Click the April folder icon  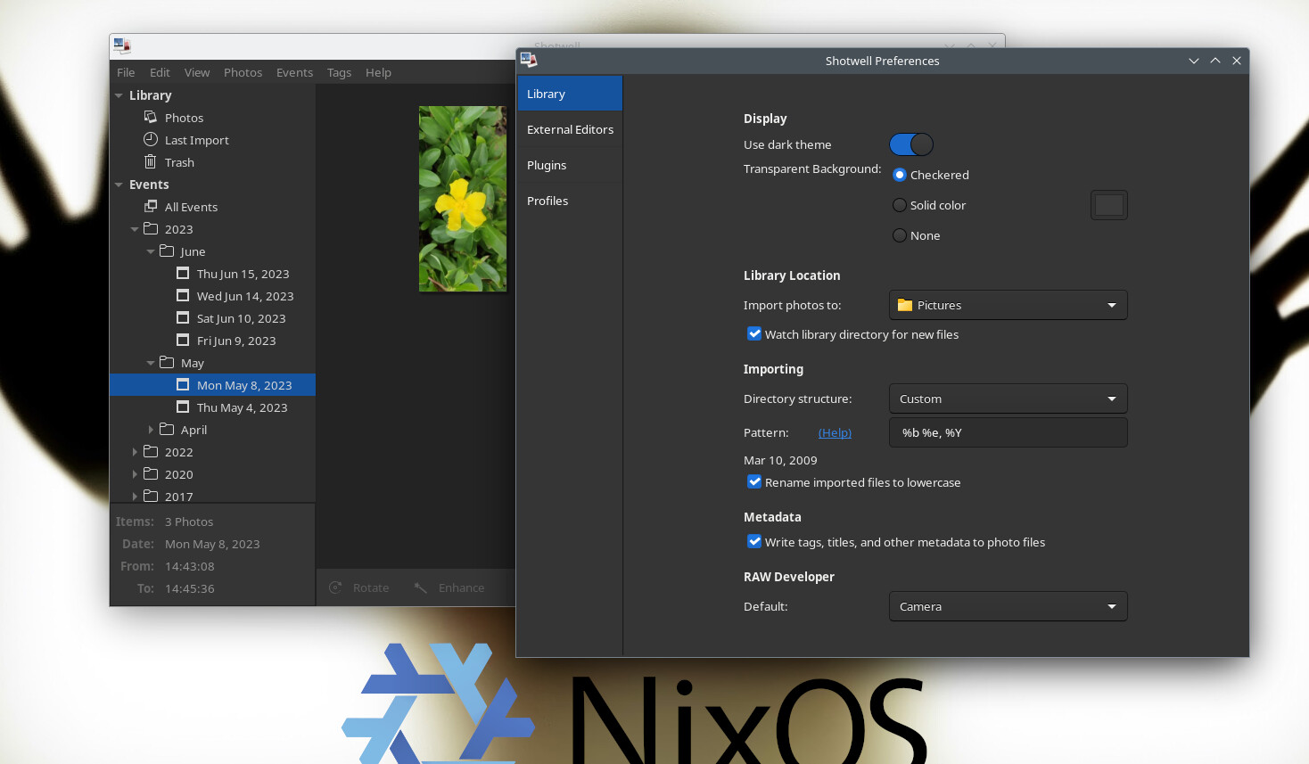click(x=167, y=429)
